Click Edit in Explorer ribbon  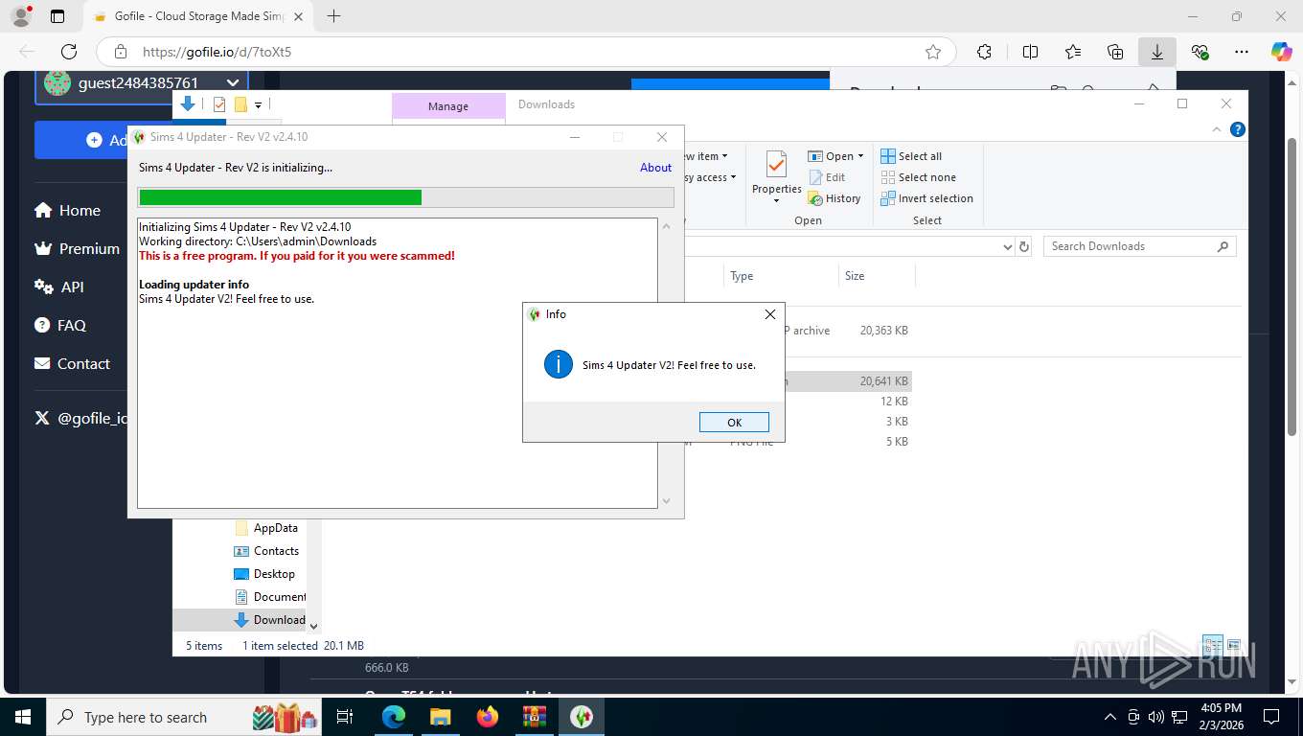pos(828,177)
